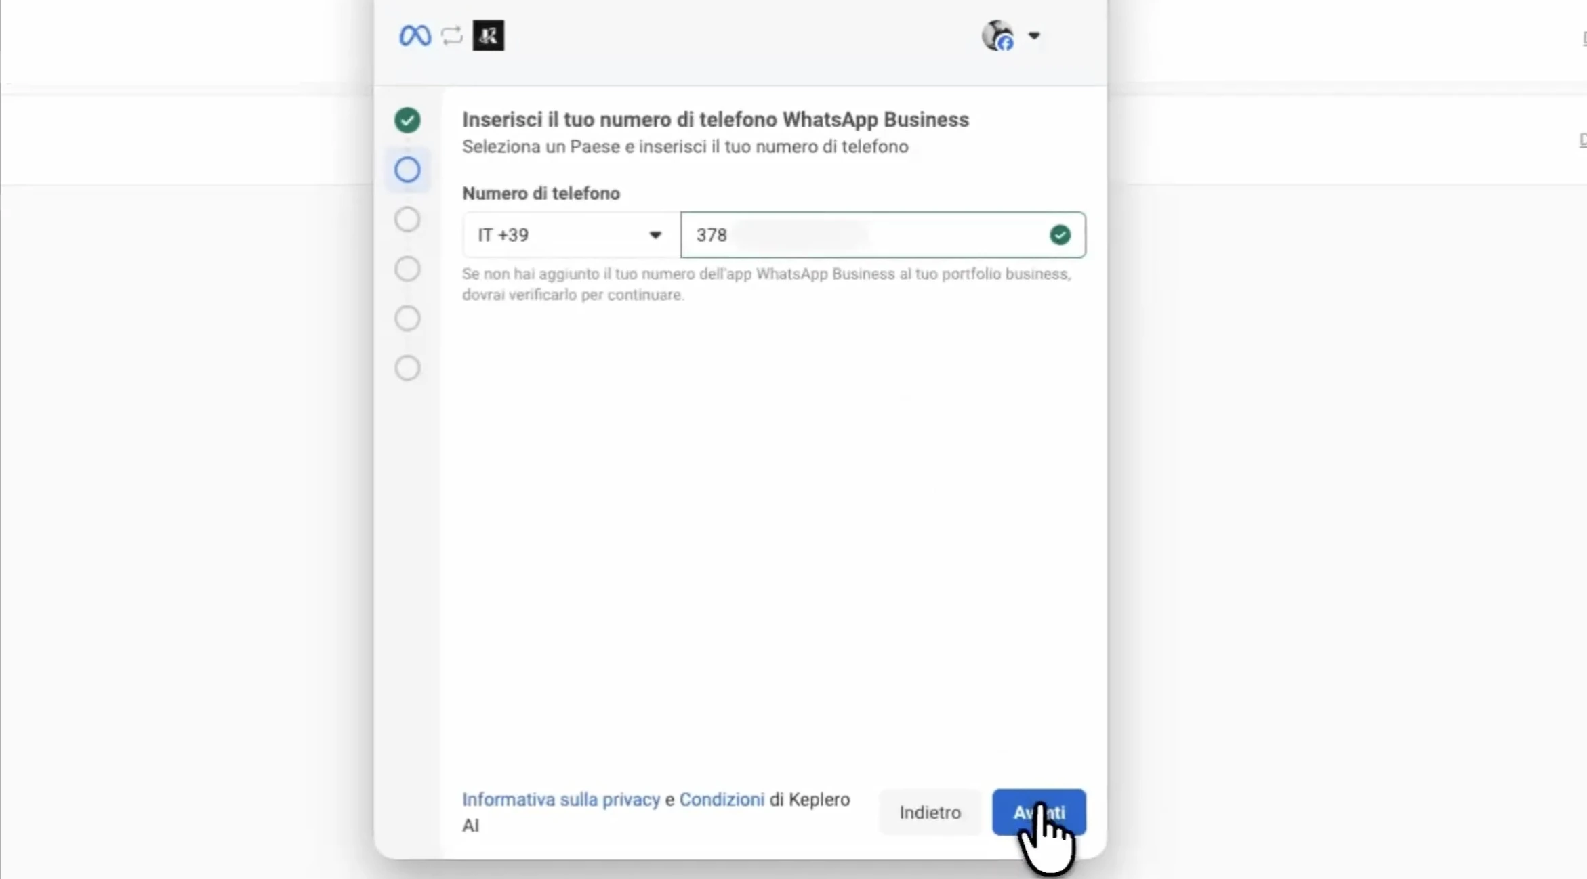
Task: Open Informativa sulla privacy link
Action: (560, 799)
